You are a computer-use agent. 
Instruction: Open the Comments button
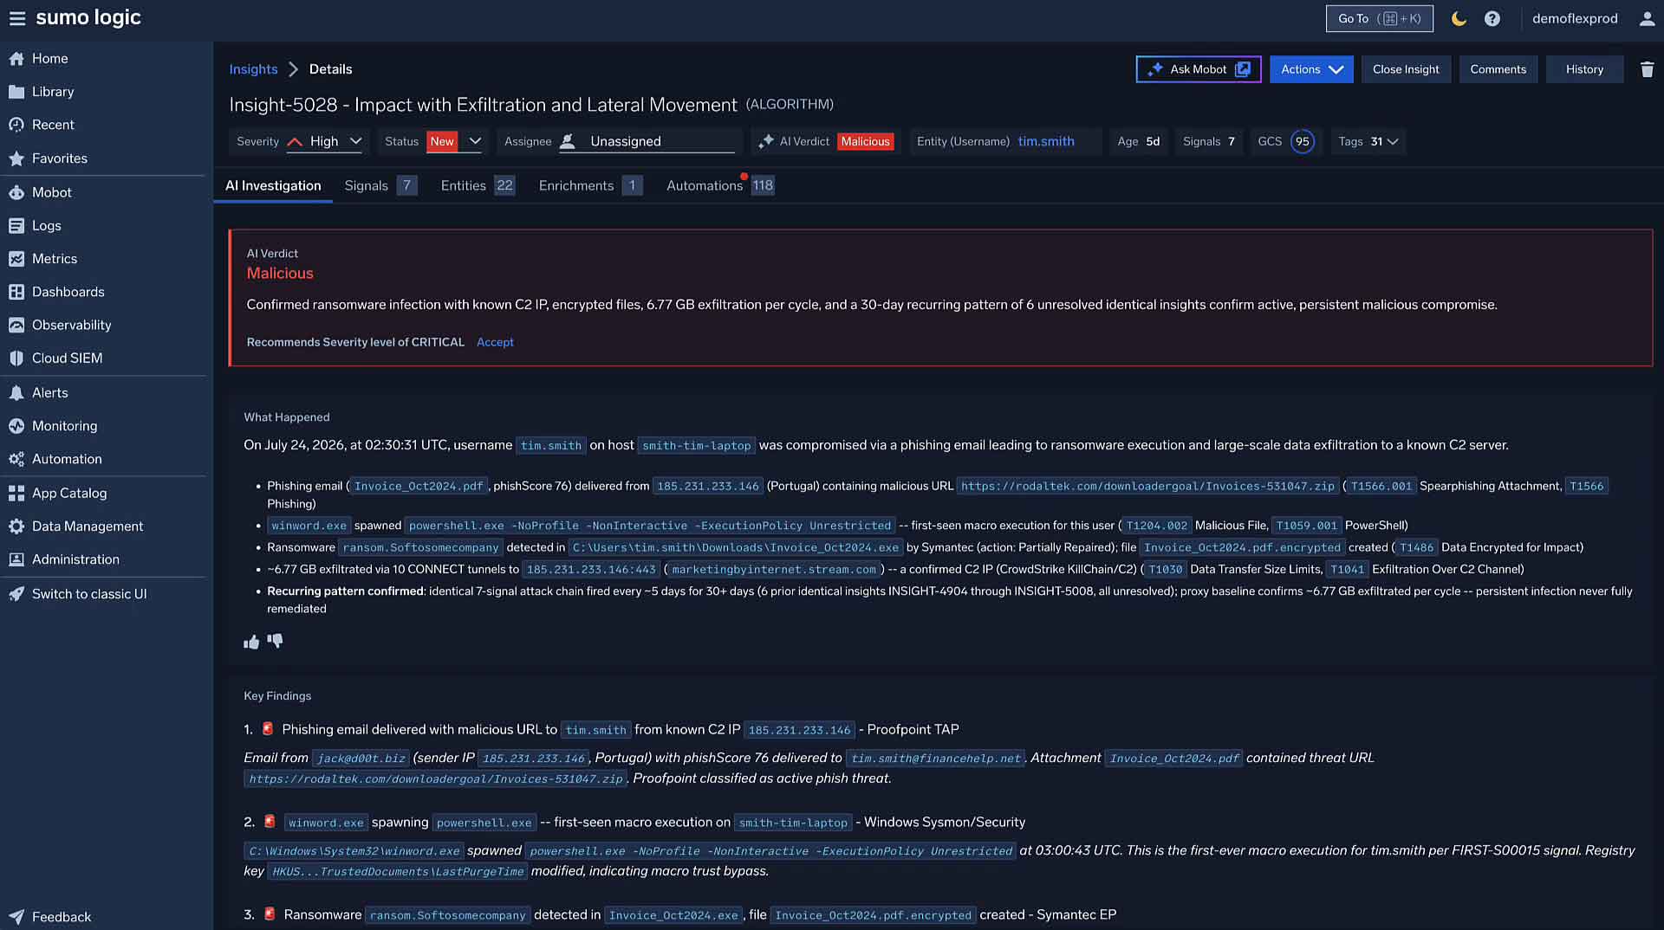pyautogui.click(x=1498, y=69)
